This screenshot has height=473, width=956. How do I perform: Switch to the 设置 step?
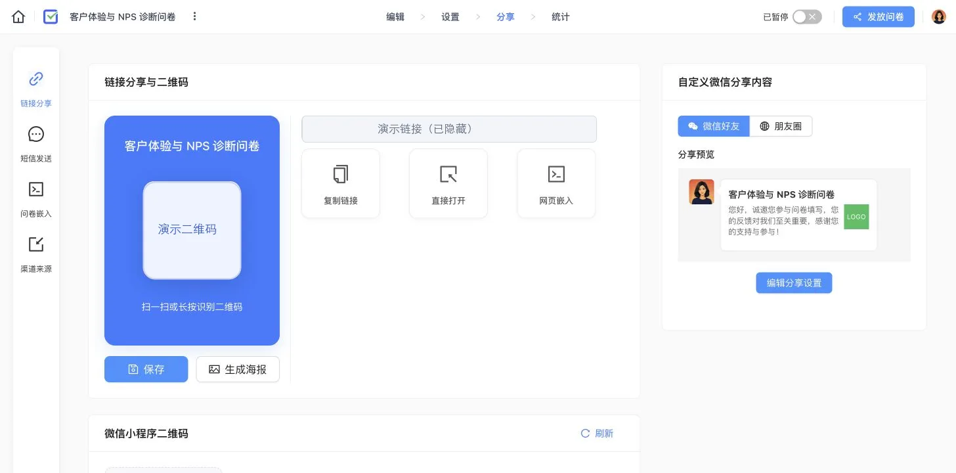tap(450, 17)
